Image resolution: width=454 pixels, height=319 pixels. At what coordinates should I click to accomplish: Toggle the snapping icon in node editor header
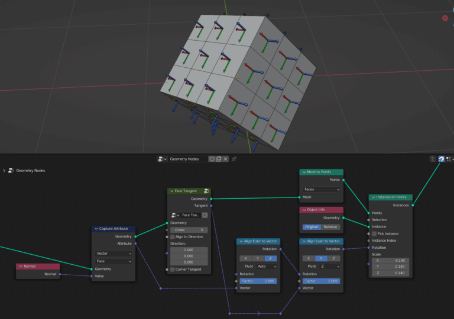(441, 159)
